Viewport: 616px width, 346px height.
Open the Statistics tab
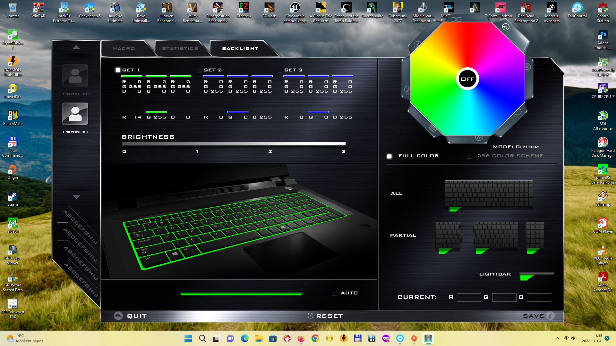(180, 48)
